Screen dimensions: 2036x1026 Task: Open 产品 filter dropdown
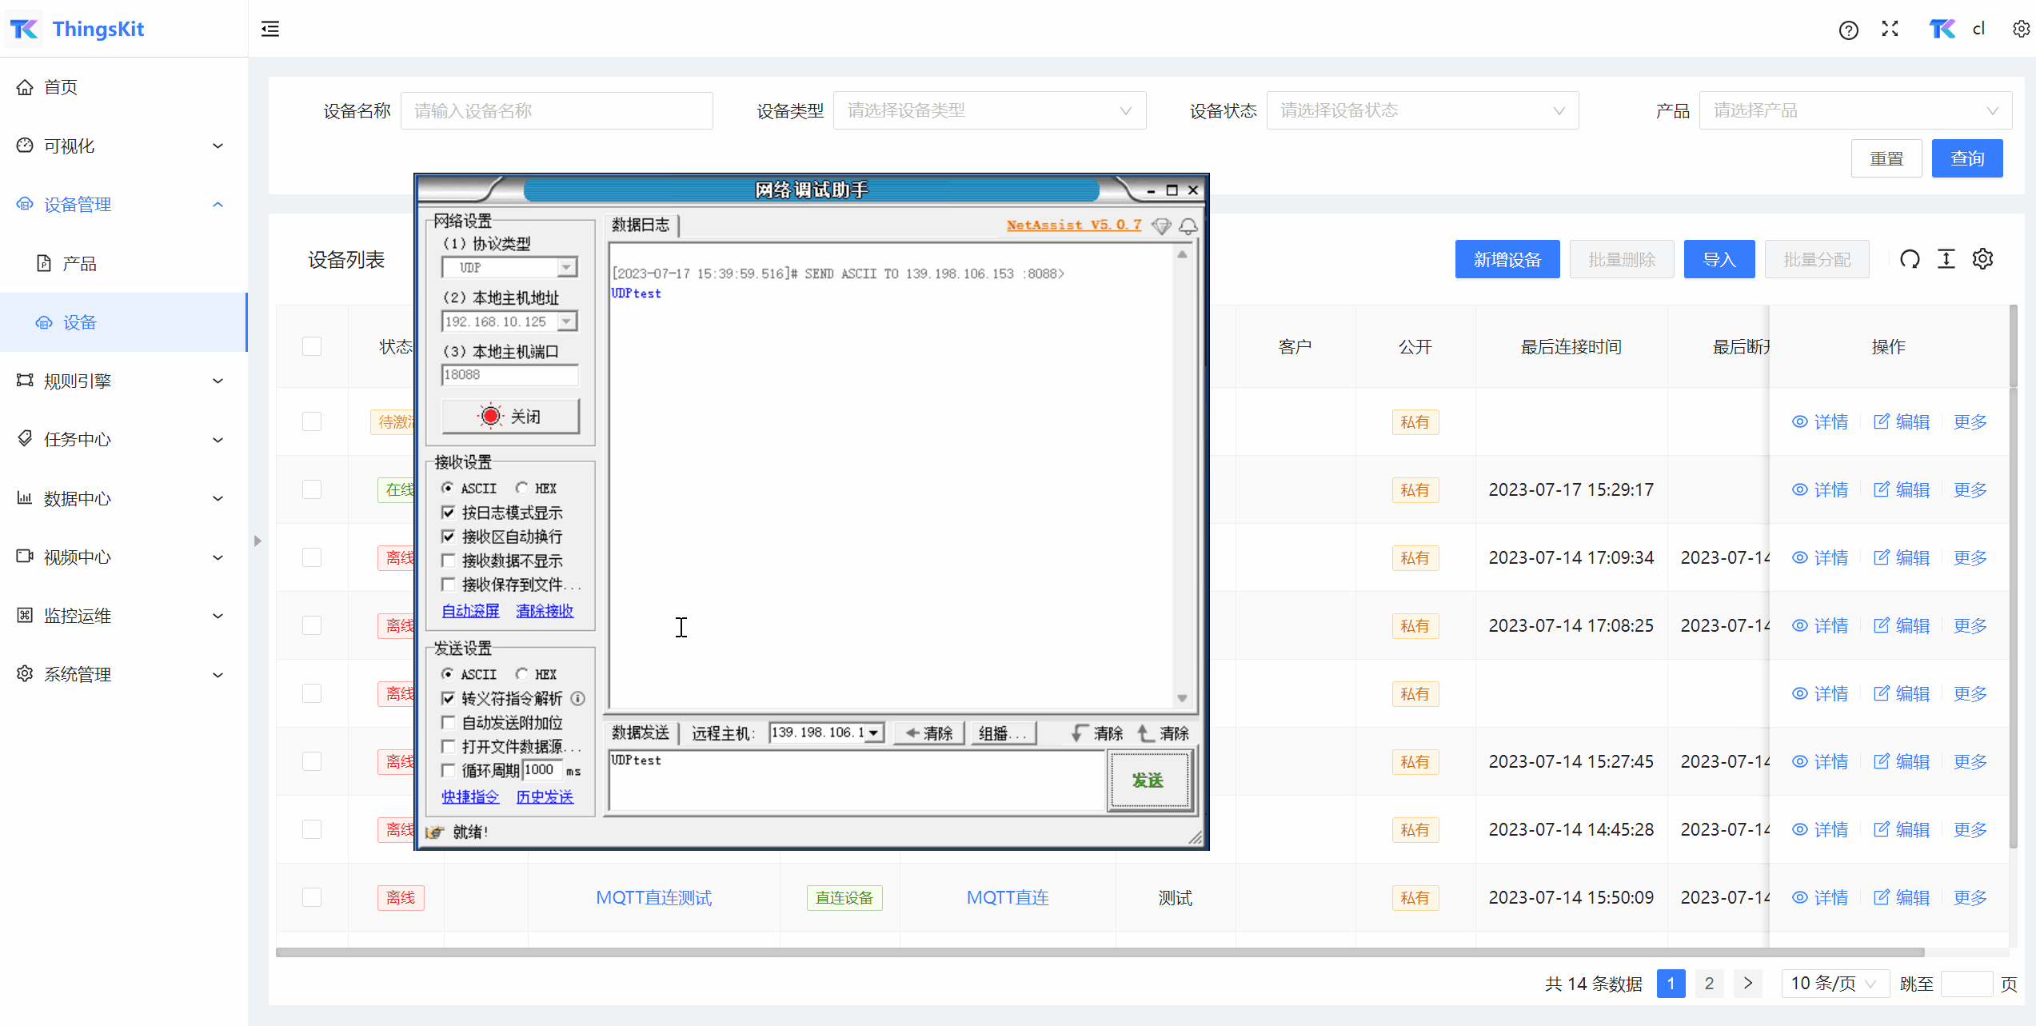click(x=1855, y=110)
